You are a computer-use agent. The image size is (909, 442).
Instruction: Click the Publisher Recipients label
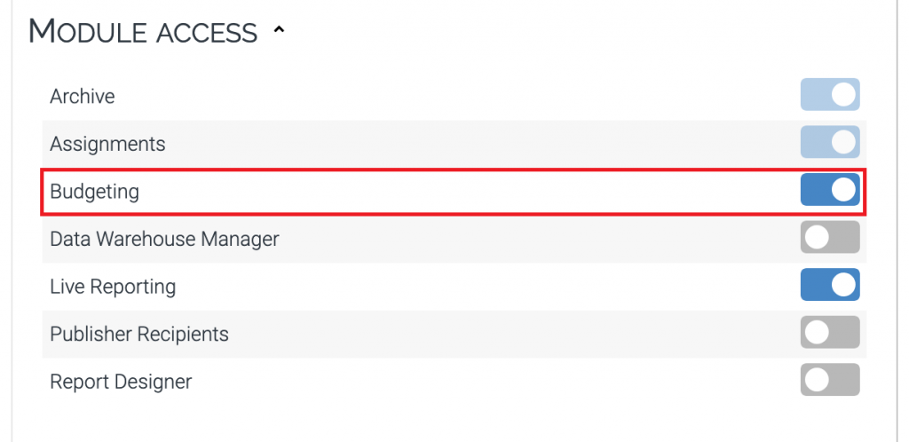139,334
